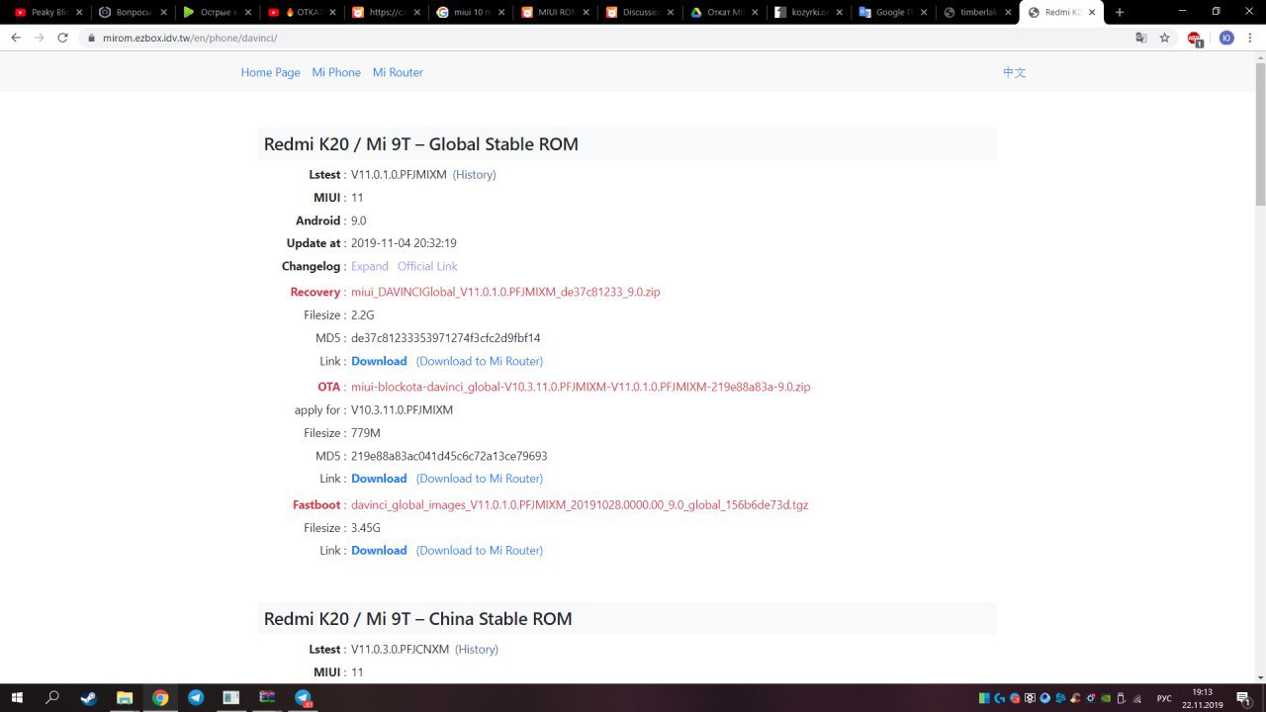The width and height of the screenshot is (1266, 712).
Task: Open the Google Translate page icon
Action: pyautogui.click(x=1141, y=38)
